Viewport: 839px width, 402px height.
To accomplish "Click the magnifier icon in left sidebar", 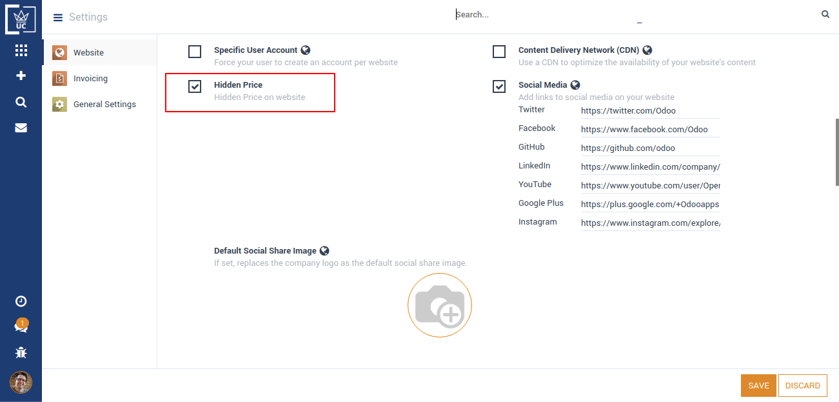I will 21,102.
